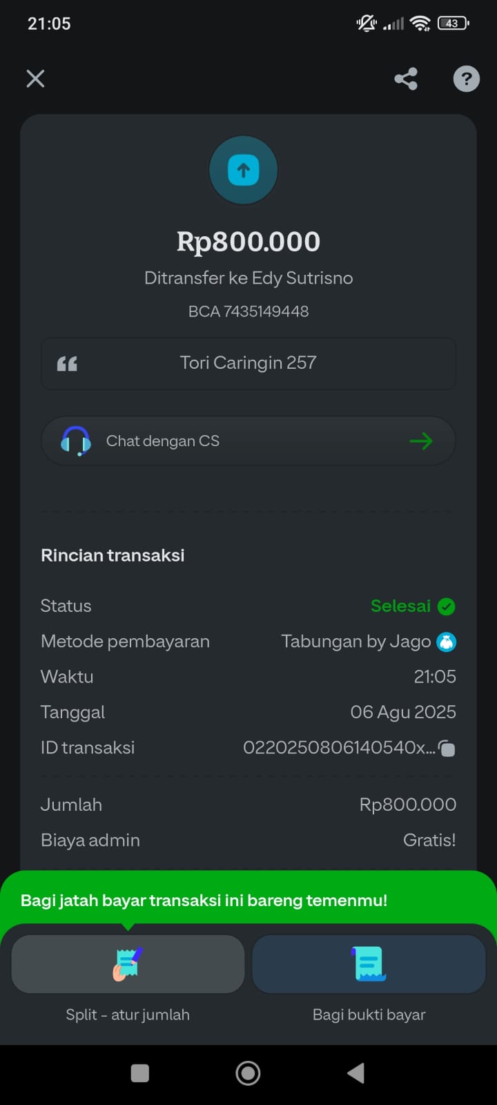Tap the headset CS icon
The image size is (497, 1105).
76,441
